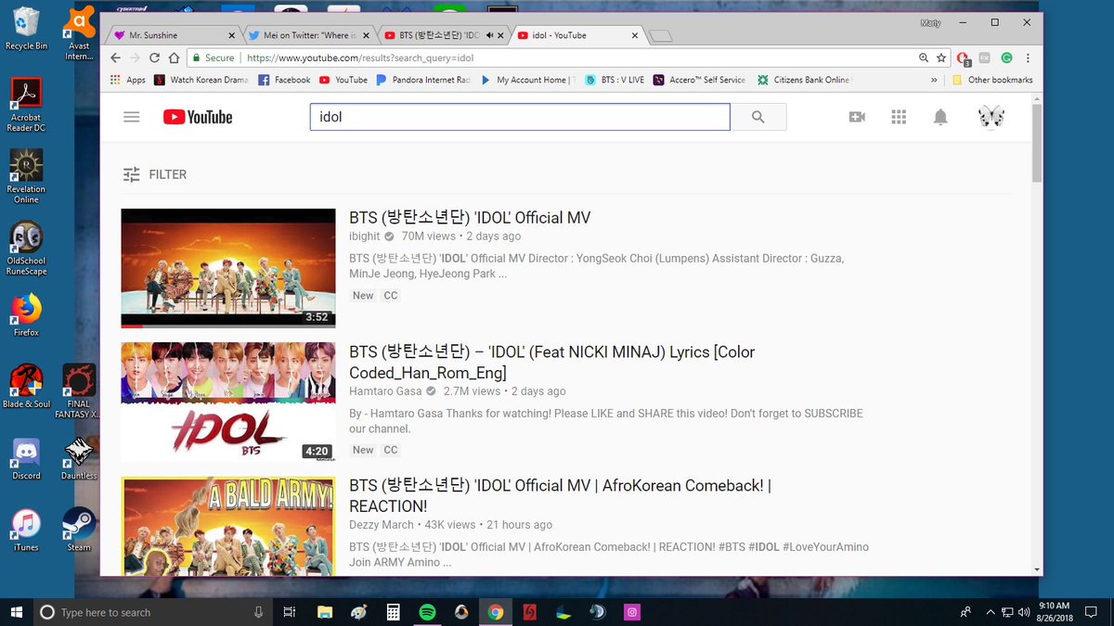Click the address bar URL
1114x626 pixels.
360,57
